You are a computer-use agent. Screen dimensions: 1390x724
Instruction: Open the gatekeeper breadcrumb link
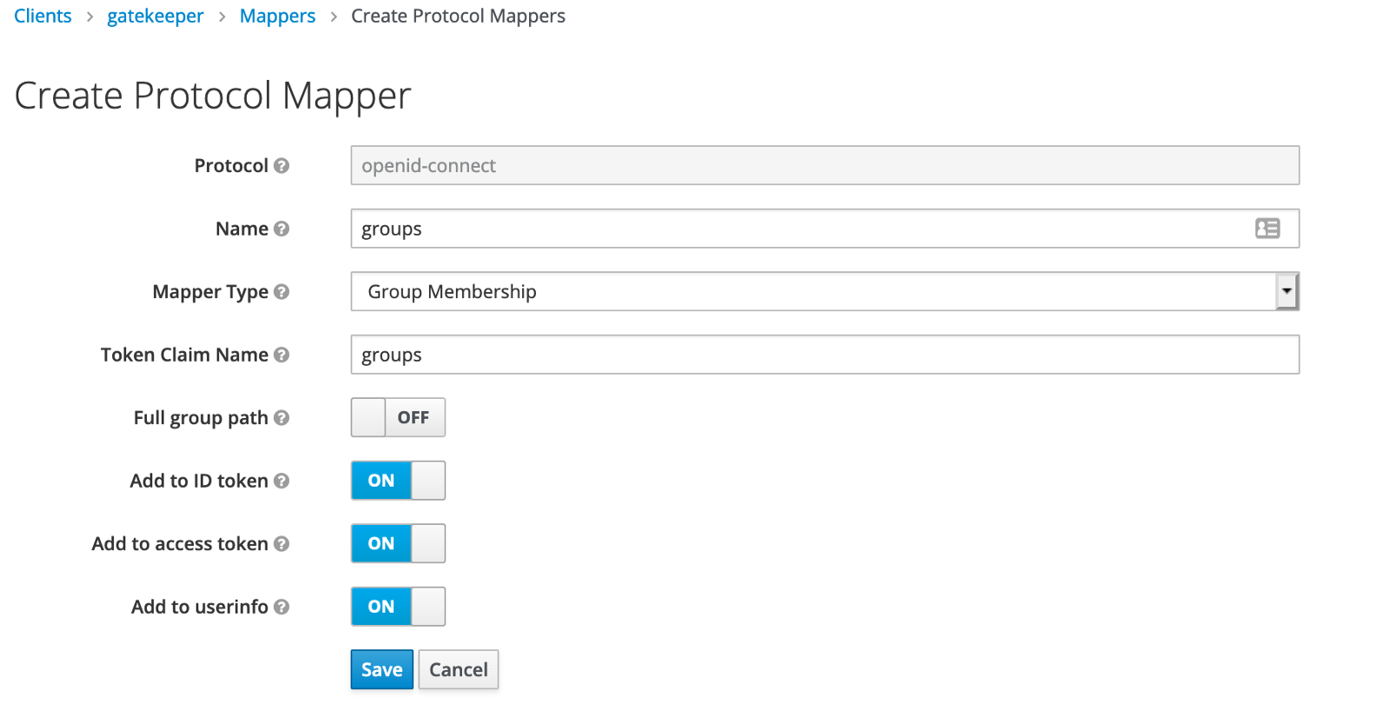(x=156, y=17)
